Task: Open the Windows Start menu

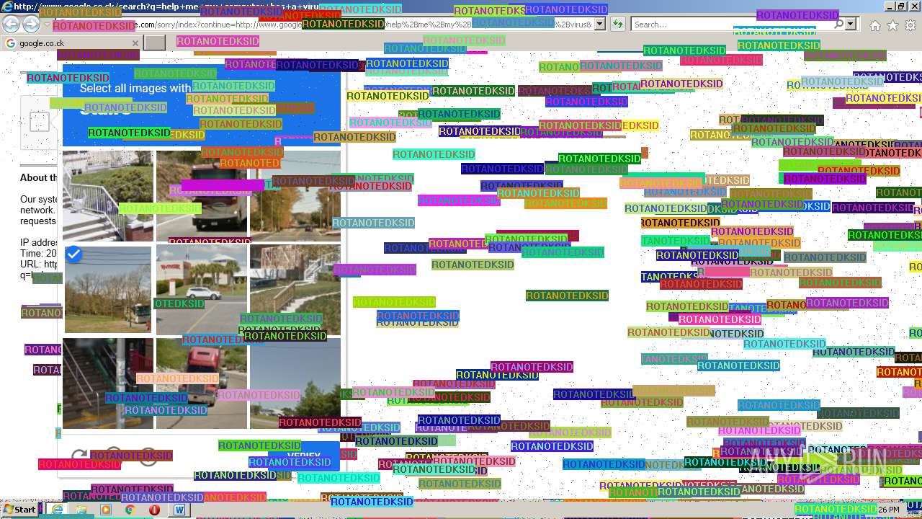Action: [19, 509]
